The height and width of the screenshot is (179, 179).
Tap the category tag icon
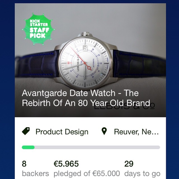pyautogui.click(x=26, y=131)
